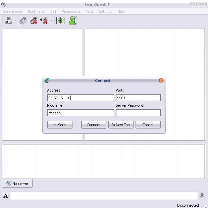Close the Connect dialog with orange button
This screenshot has height=208, width=208.
[x=161, y=81]
